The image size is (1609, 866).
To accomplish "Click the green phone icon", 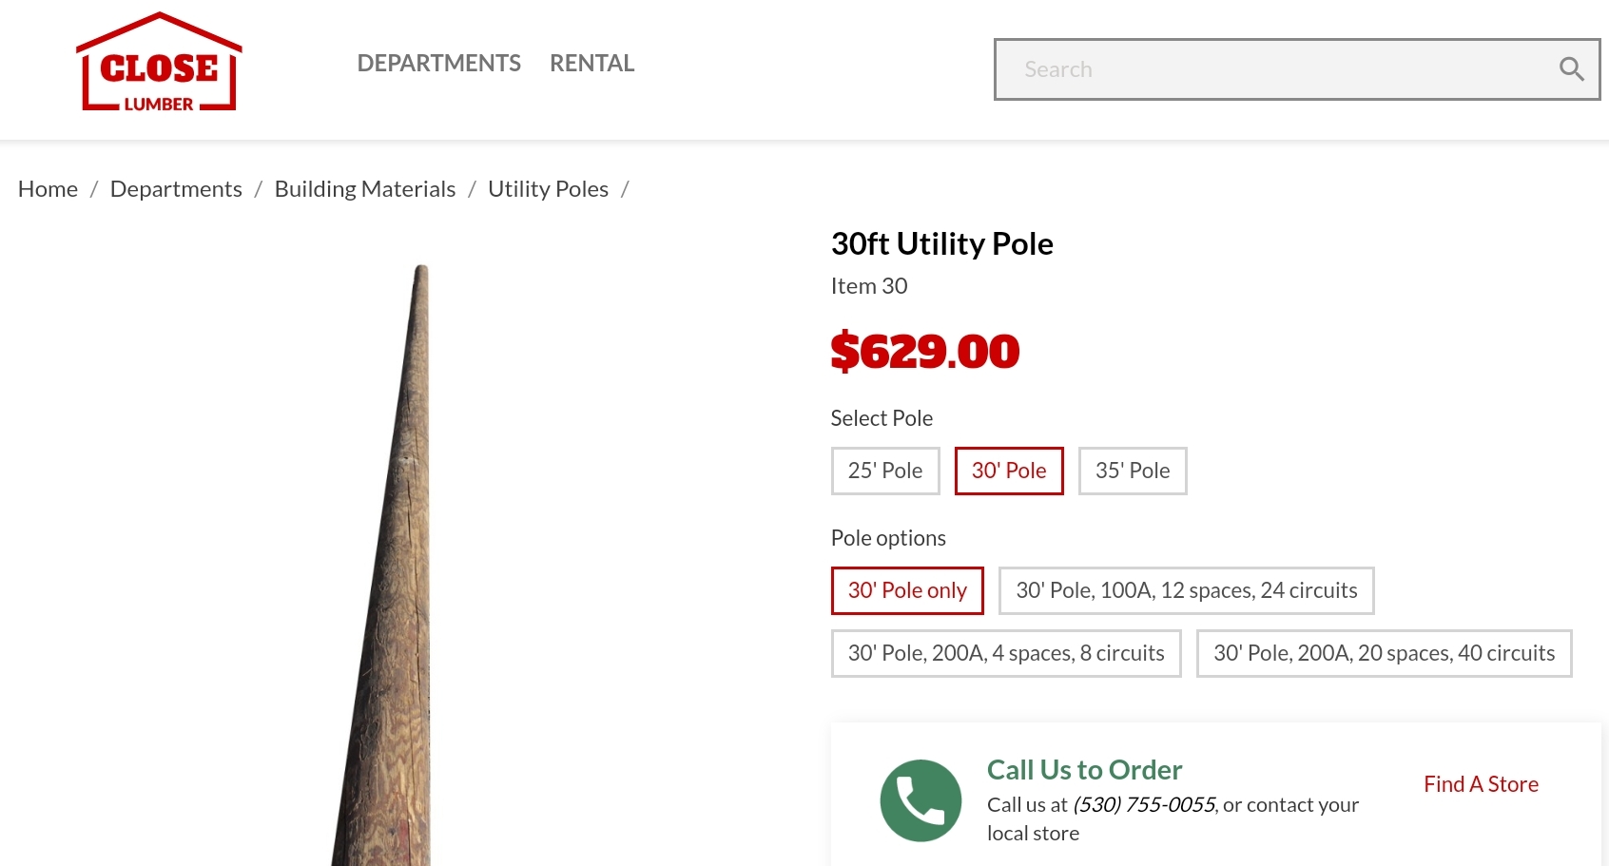I will point(921,800).
